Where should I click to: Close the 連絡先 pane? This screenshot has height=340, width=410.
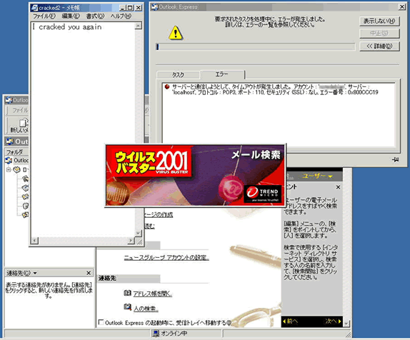pos(89,273)
